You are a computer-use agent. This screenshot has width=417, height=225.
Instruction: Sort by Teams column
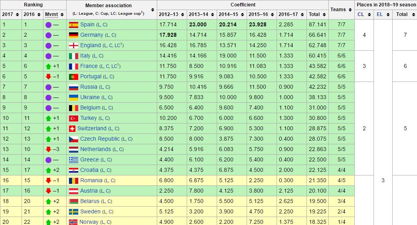[x=350, y=10]
